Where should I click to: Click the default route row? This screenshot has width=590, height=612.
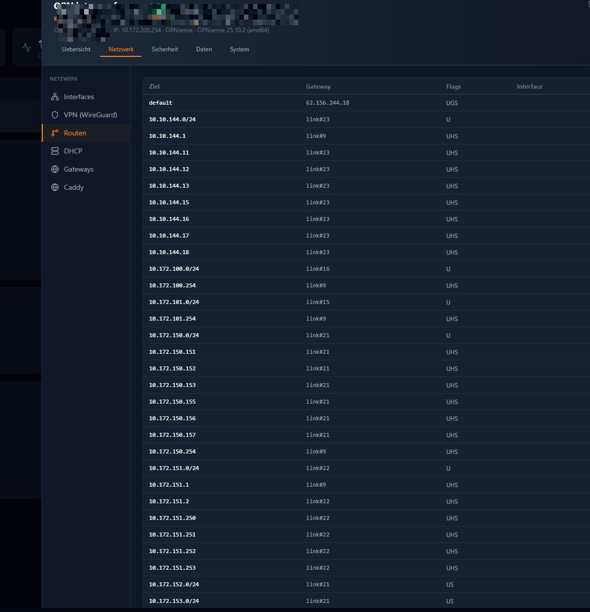pyautogui.click(x=366, y=103)
